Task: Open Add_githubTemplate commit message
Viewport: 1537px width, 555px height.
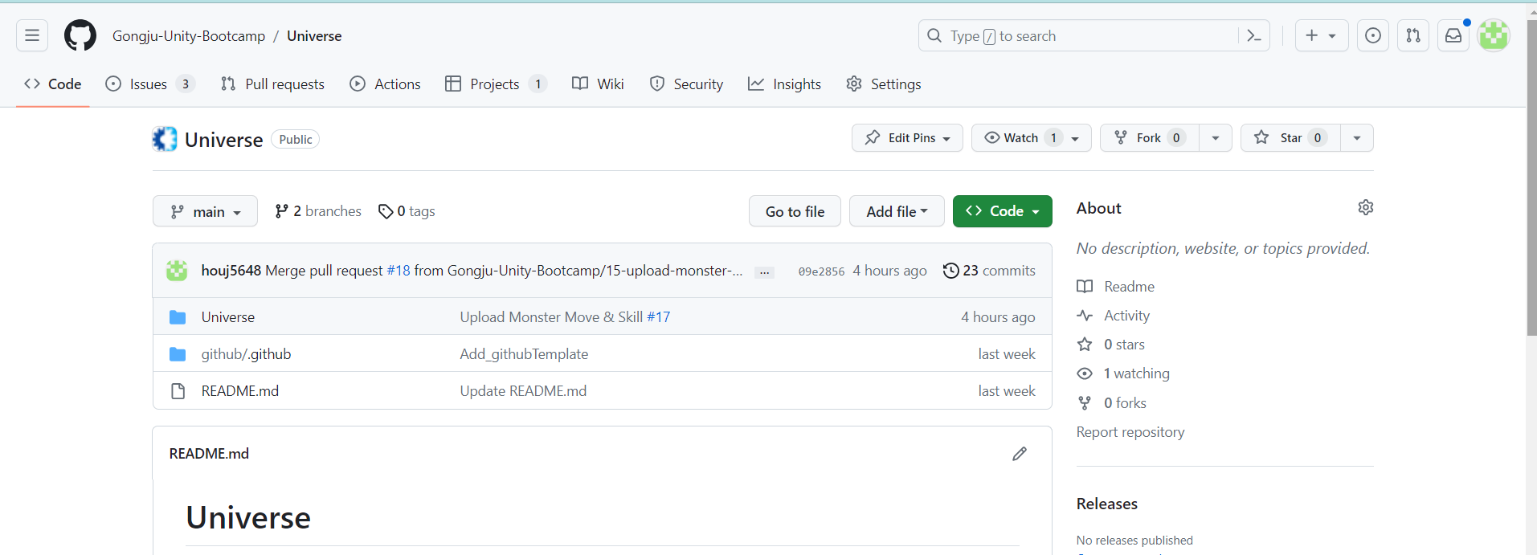Action: pyautogui.click(x=524, y=354)
